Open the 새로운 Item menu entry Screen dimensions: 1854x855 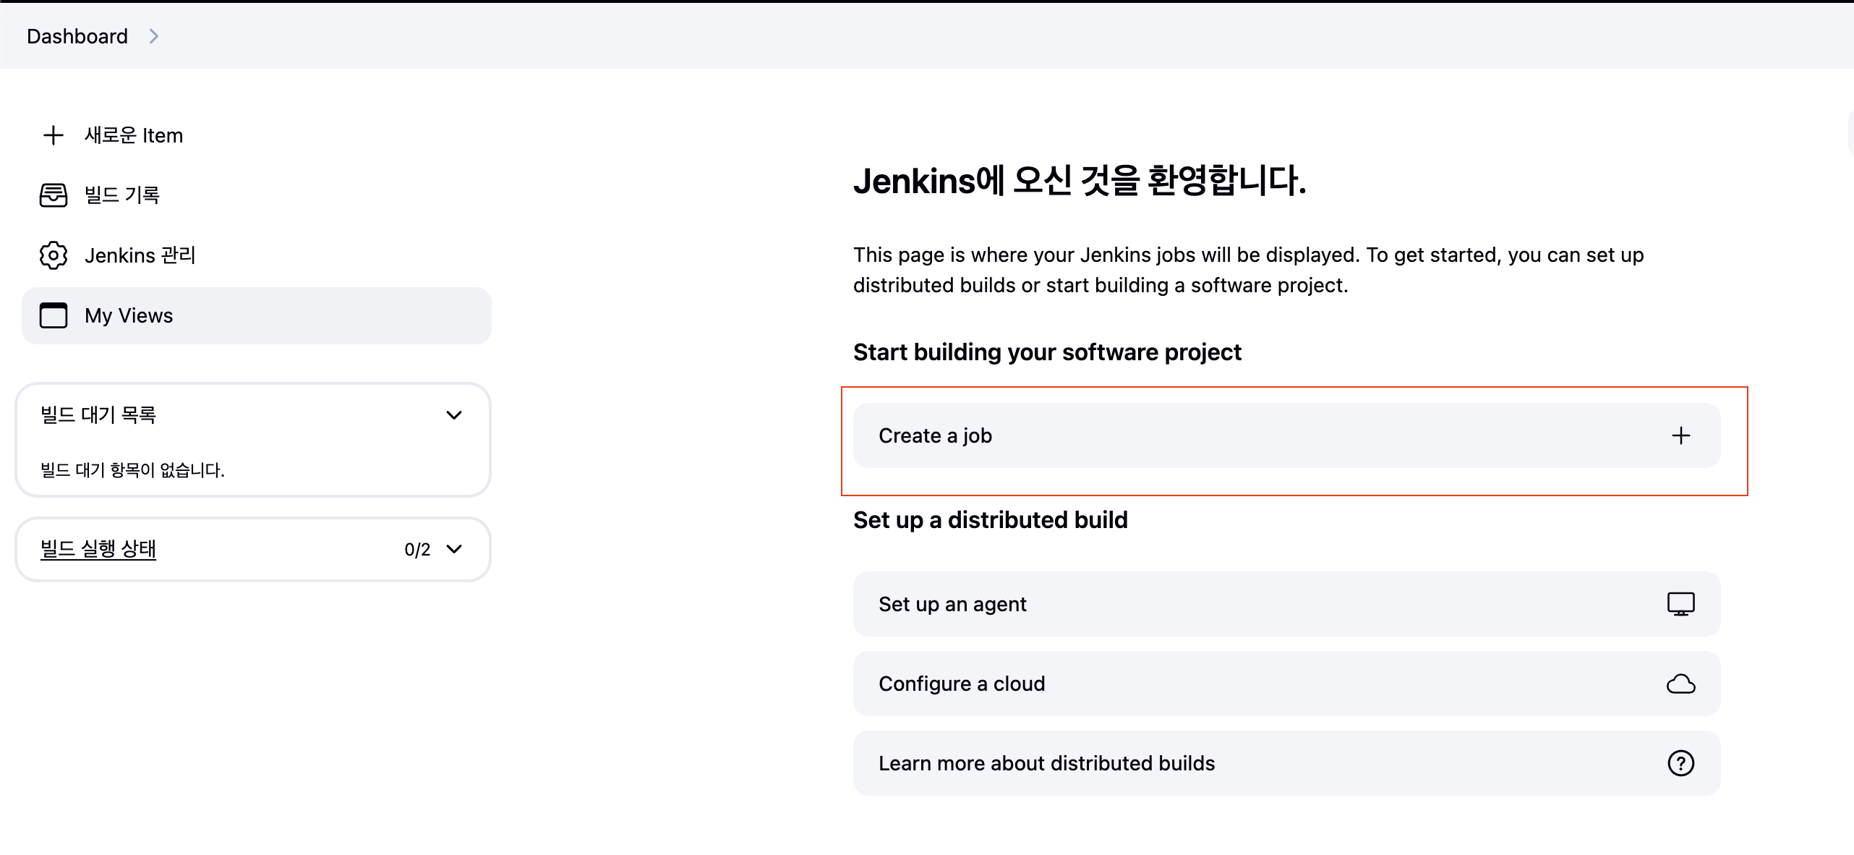click(x=134, y=135)
